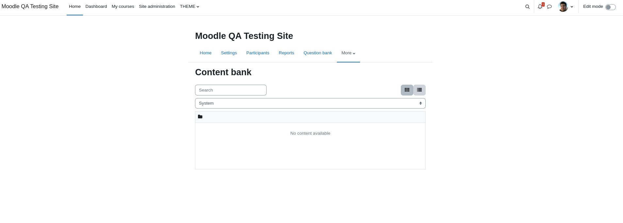The width and height of the screenshot is (623, 223).
Task: Open My courses in top navigation
Action: (123, 7)
